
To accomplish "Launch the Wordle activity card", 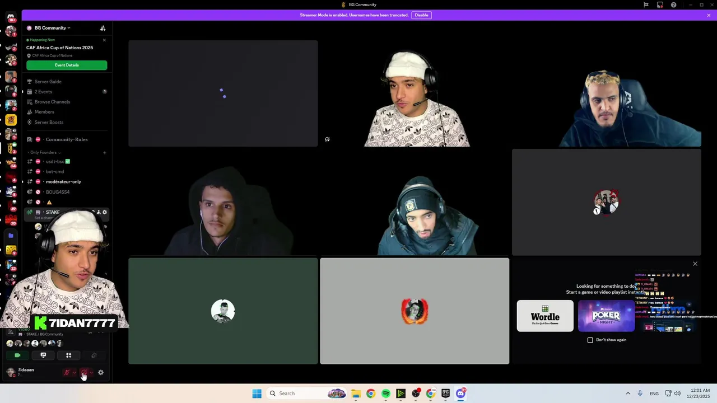I will (545, 316).
